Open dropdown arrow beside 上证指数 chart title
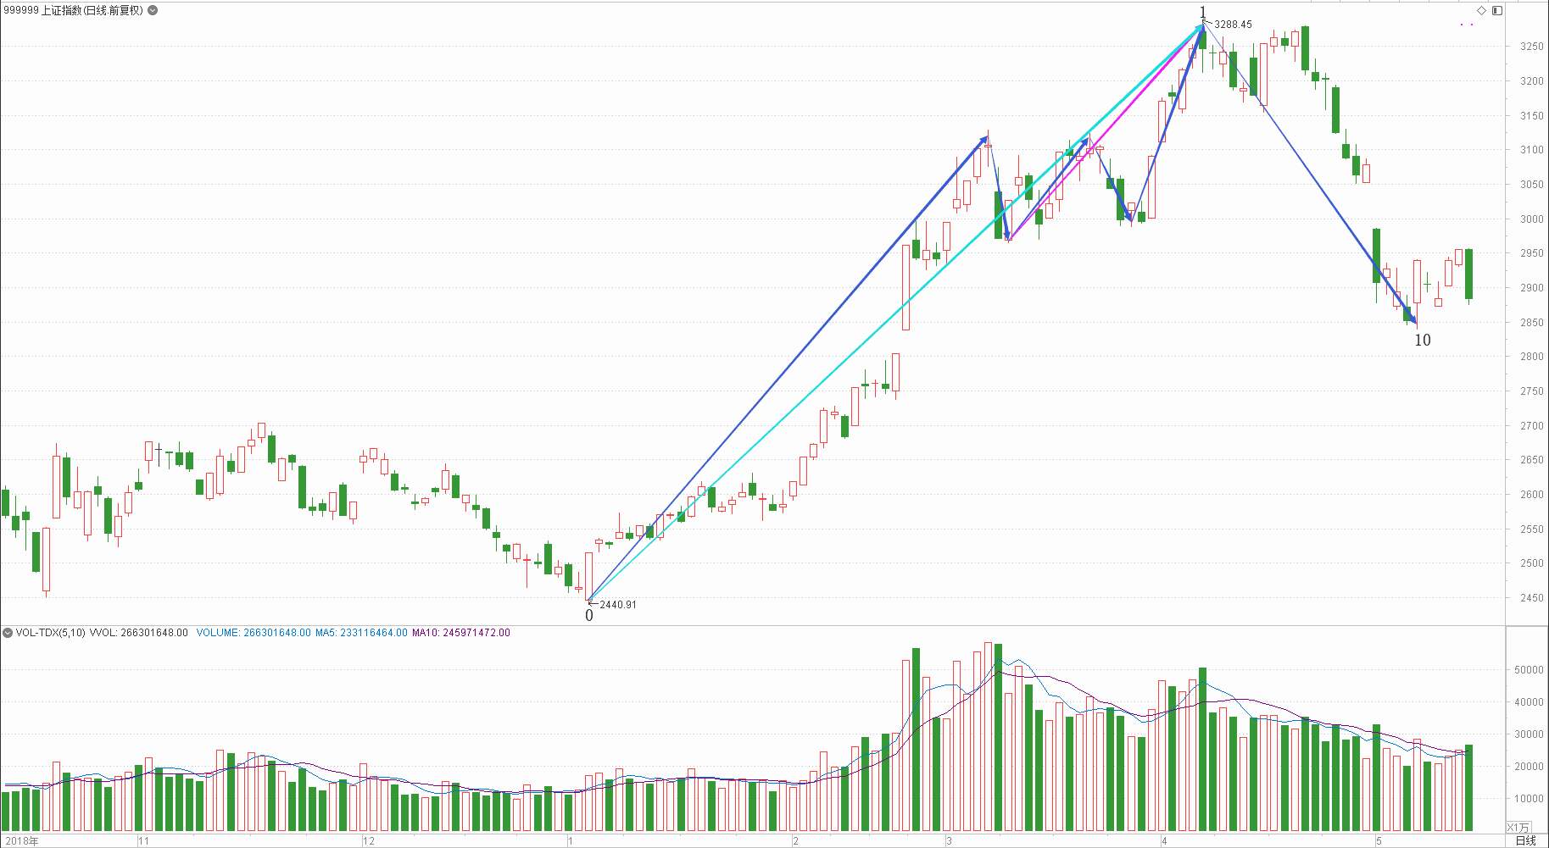This screenshot has width=1549, height=848. click(153, 10)
